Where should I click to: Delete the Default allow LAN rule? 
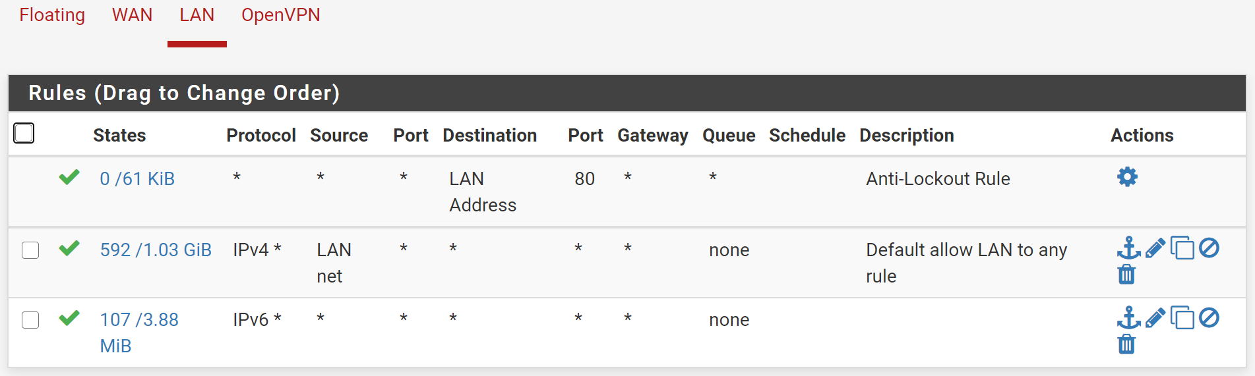click(1126, 274)
